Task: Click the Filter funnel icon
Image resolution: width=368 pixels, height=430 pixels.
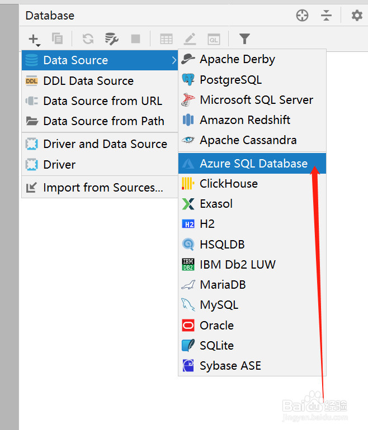Action: [x=244, y=39]
